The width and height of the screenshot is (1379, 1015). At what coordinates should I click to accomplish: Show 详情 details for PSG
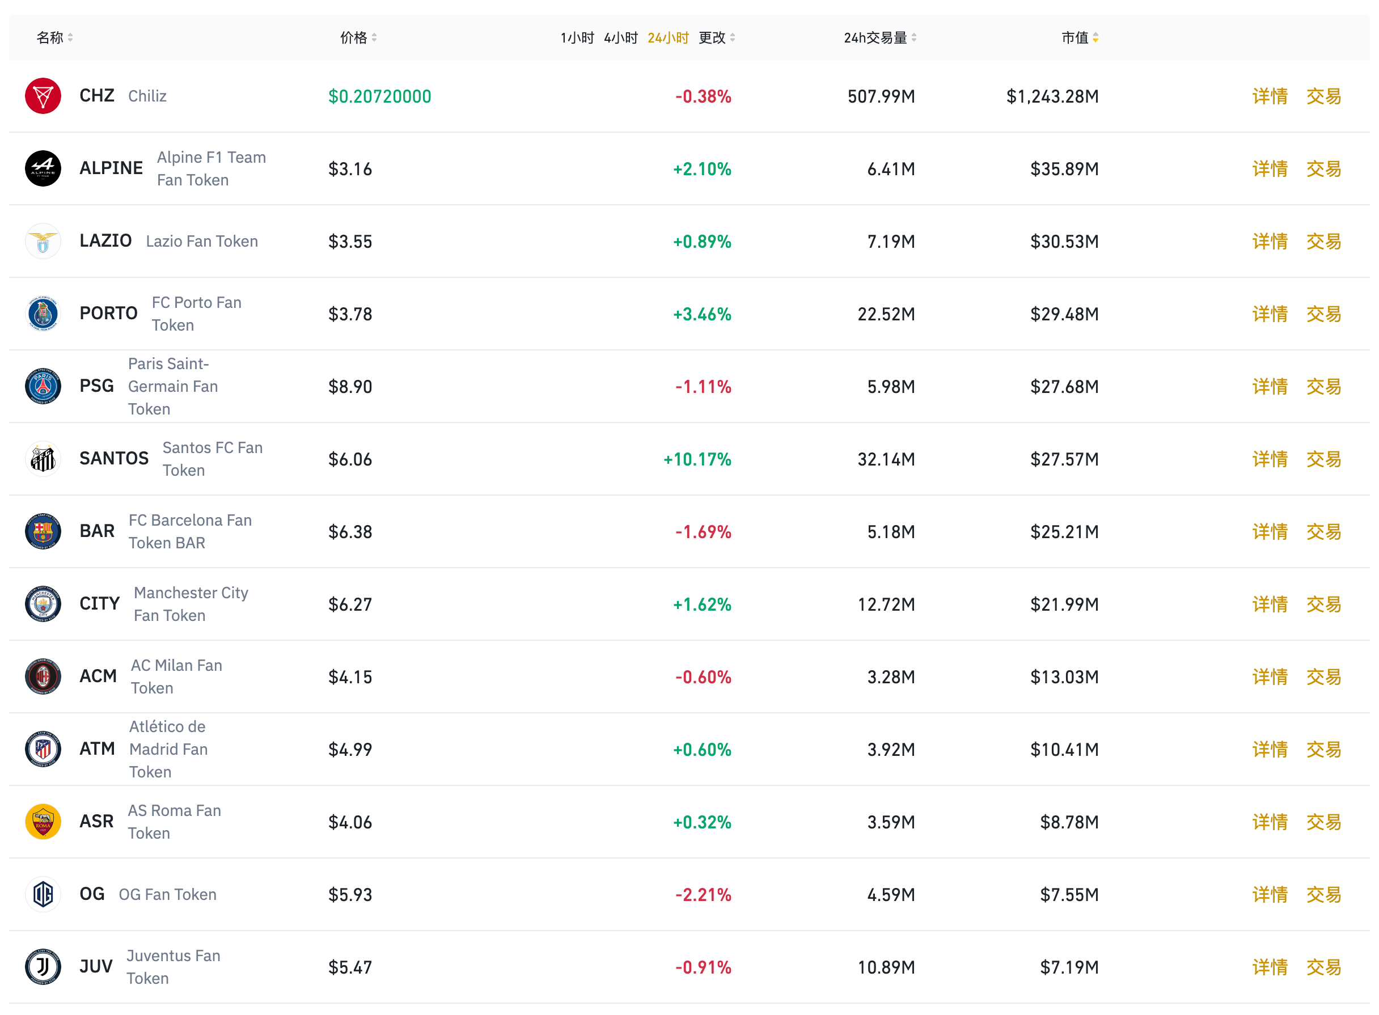coord(1270,386)
